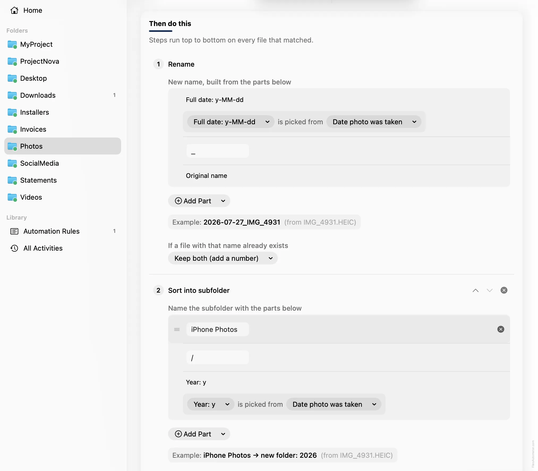This screenshot has height=471, width=538.
Task: Open Automation Rules in Library
Action: [x=63, y=231]
